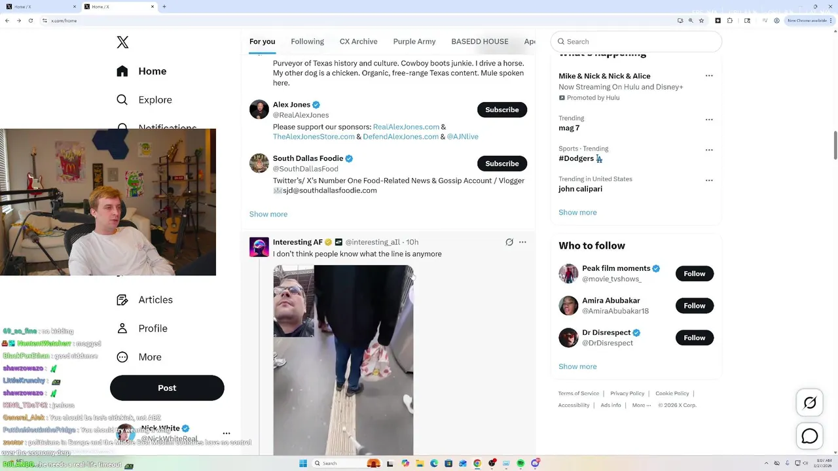Open Chrome from the taskbar

tap(477, 463)
